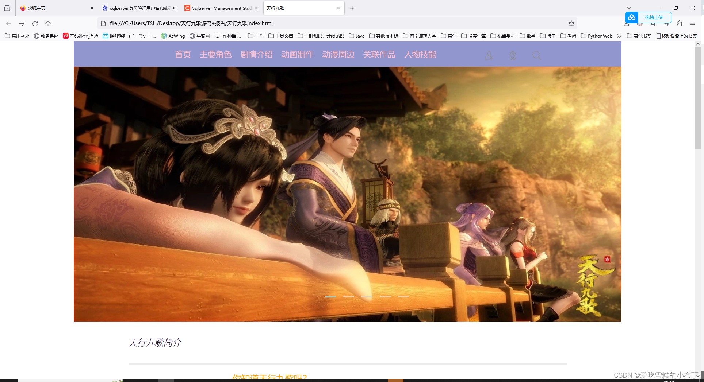The height and width of the screenshot is (382, 704).
Task: Expand the Java bookmark folder
Action: (x=356, y=36)
